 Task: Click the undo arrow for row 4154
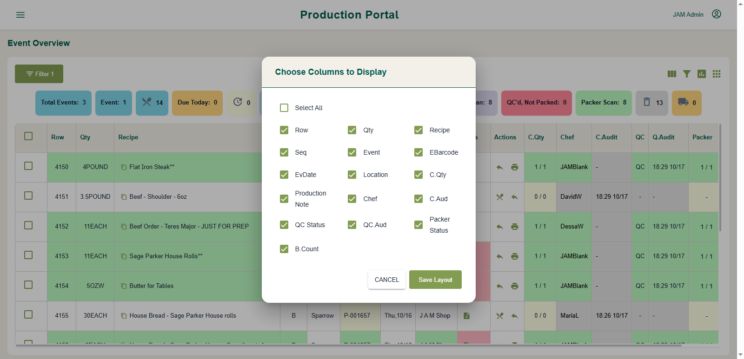500,286
